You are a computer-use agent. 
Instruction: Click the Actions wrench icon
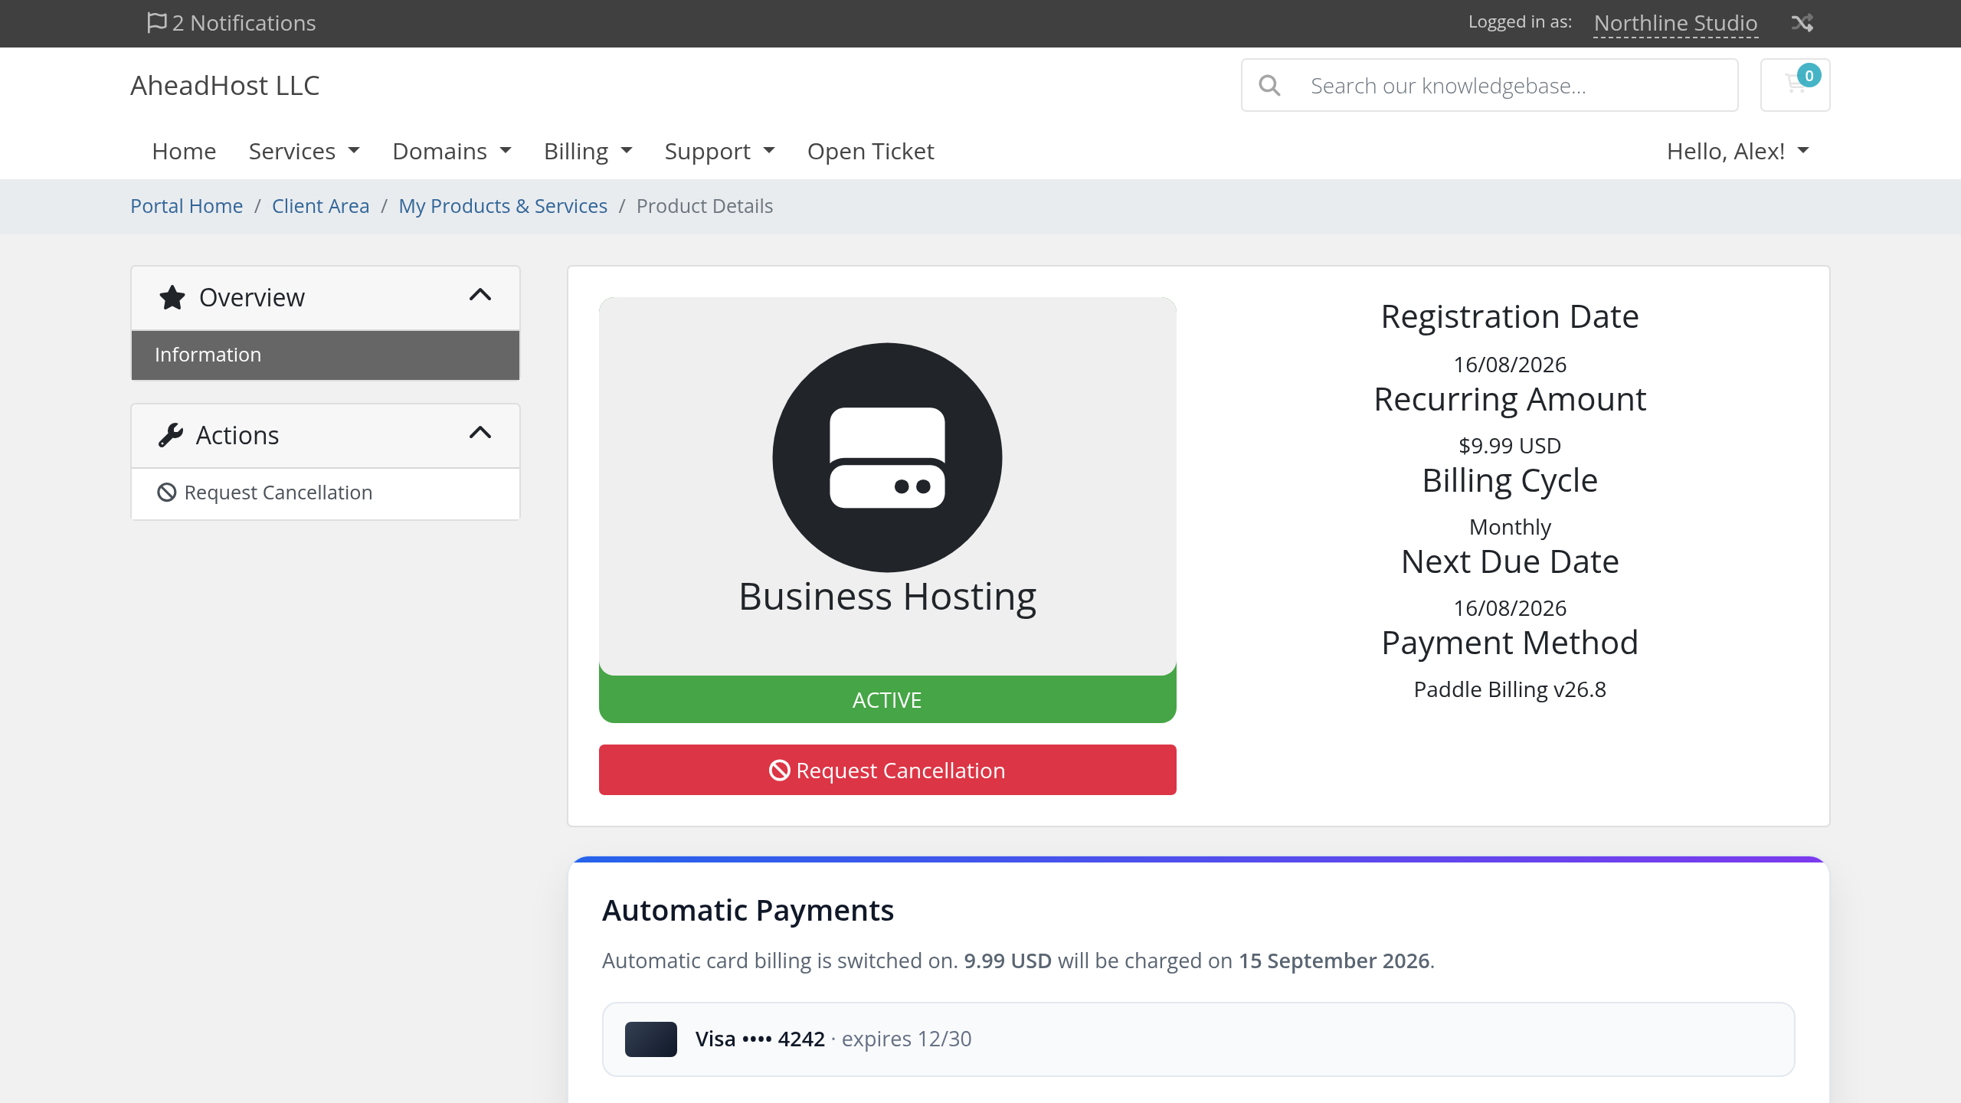point(171,435)
